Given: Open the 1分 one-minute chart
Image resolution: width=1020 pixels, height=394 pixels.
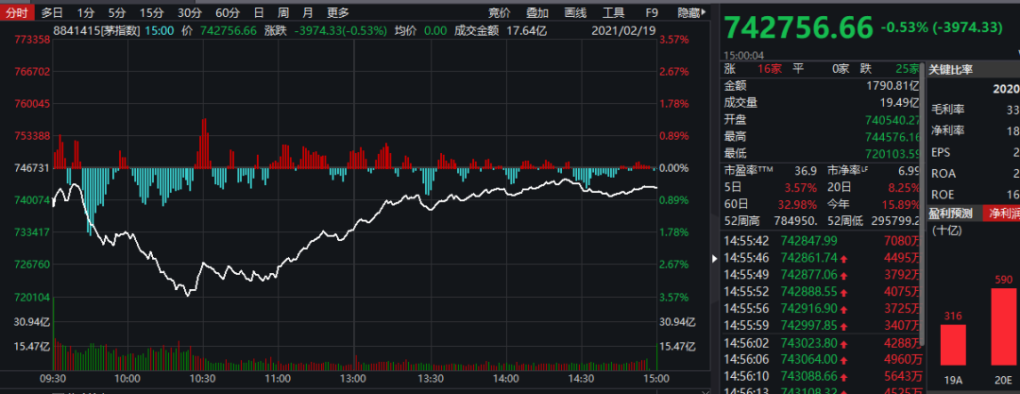Looking at the screenshot, I should [x=85, y=13].
